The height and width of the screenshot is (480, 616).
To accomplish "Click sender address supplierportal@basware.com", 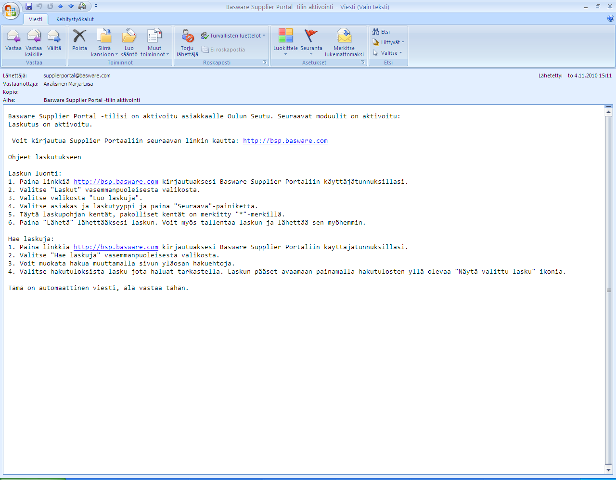I will tap(77, 76).
